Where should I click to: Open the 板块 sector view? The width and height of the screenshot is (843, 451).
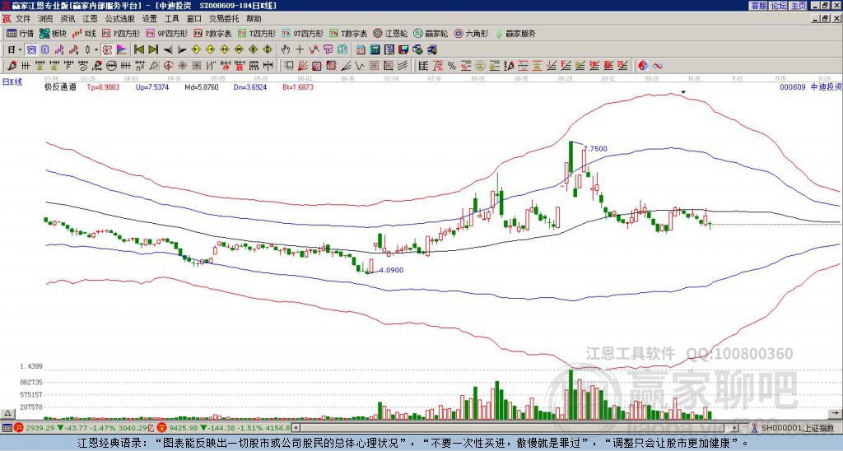pos(53,33)
